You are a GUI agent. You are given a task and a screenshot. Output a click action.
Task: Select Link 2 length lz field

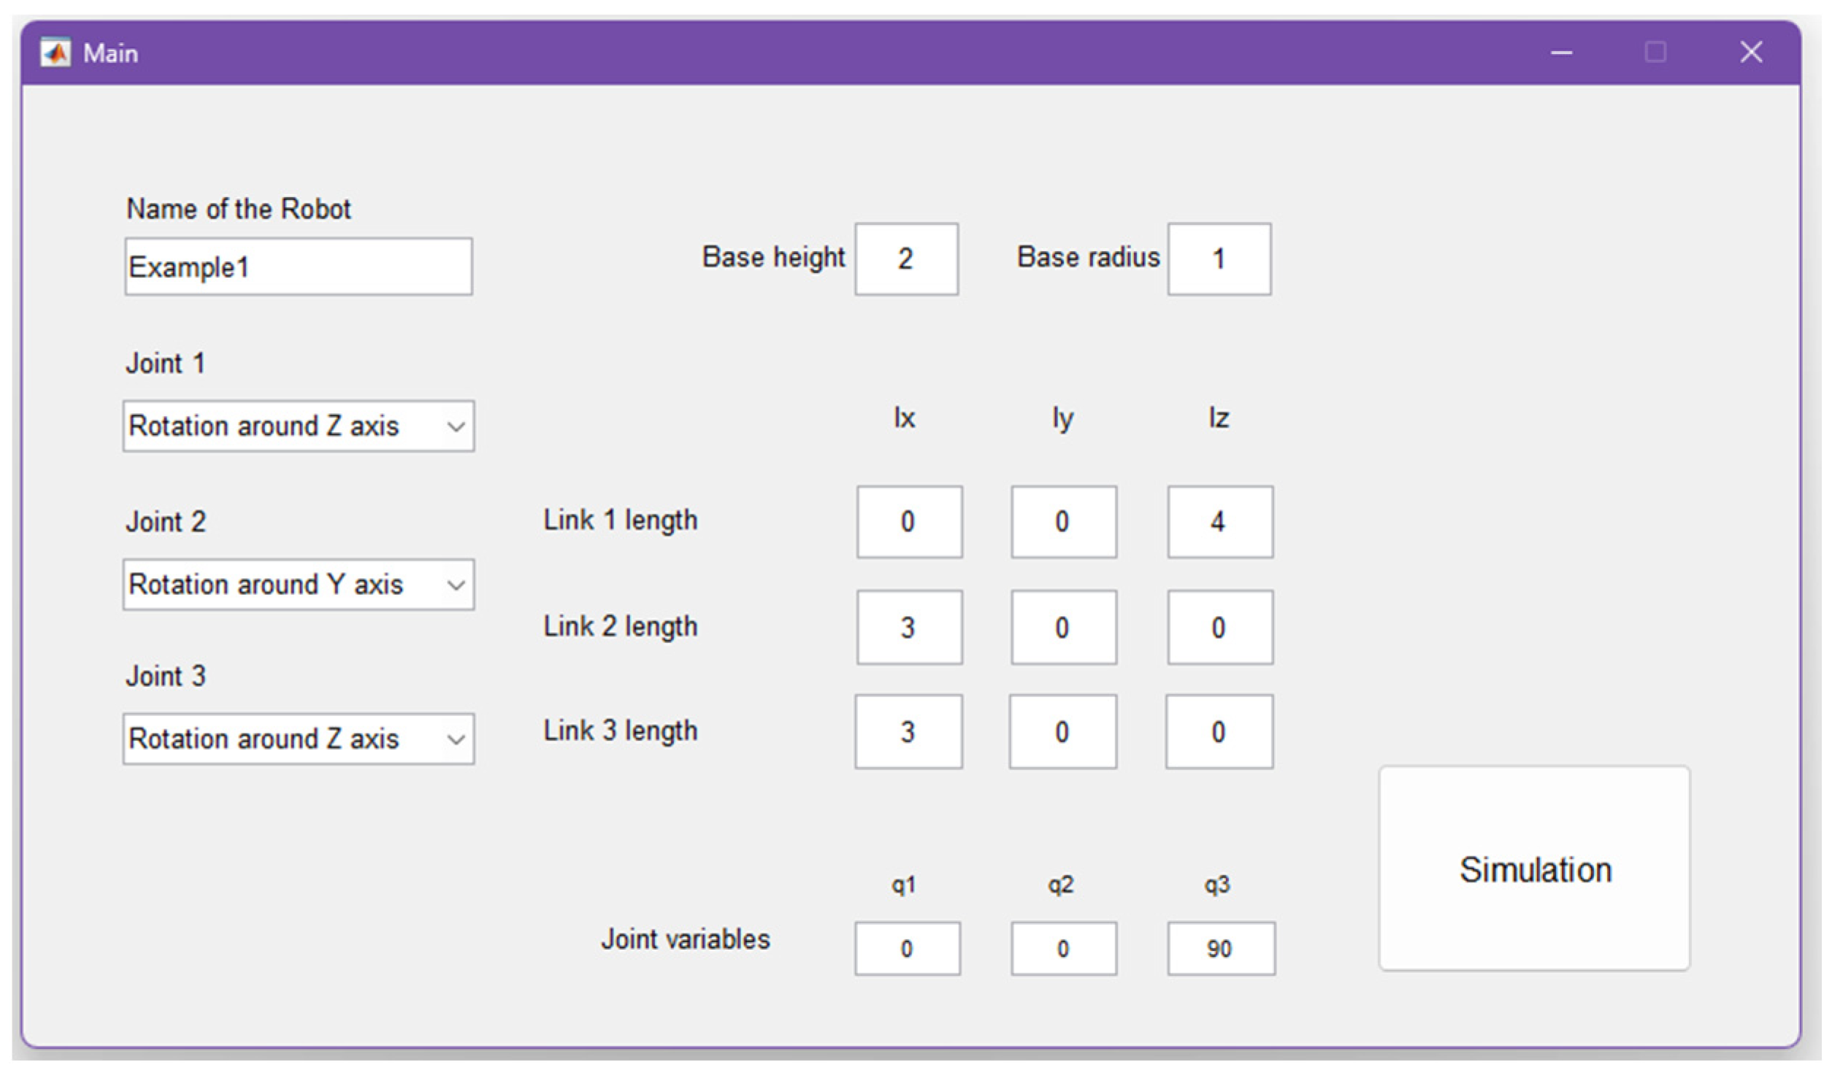[1219, 627]
